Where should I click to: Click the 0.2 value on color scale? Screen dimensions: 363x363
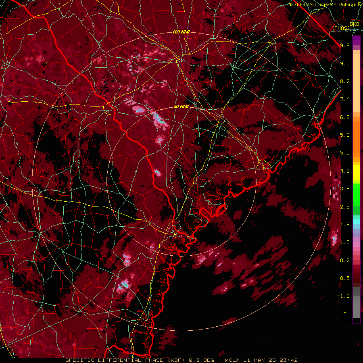tap(345, 261)
